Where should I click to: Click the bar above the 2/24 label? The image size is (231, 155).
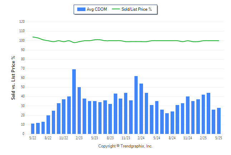tap(141, 109)
